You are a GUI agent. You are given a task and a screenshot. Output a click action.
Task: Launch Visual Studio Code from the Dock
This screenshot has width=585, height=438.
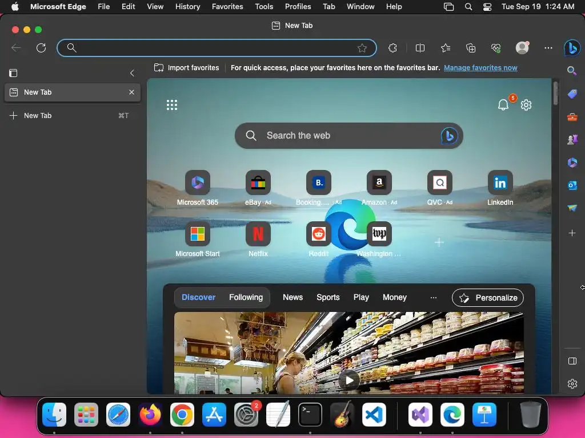tap(374, 415)
